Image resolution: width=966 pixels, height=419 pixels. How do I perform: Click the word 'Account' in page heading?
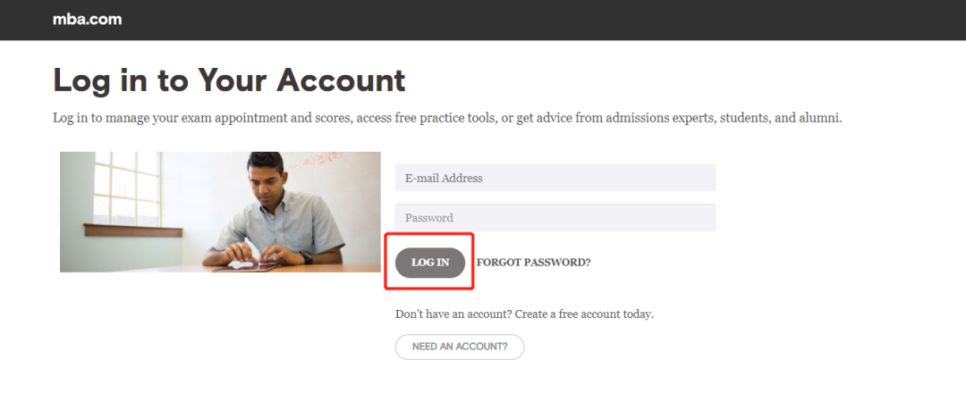[341, 80]
